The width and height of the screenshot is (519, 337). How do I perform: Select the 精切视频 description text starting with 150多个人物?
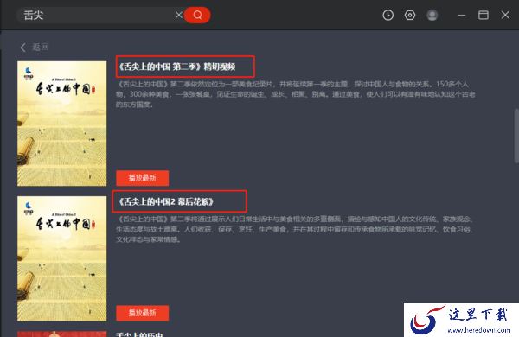tap(295, 94)
